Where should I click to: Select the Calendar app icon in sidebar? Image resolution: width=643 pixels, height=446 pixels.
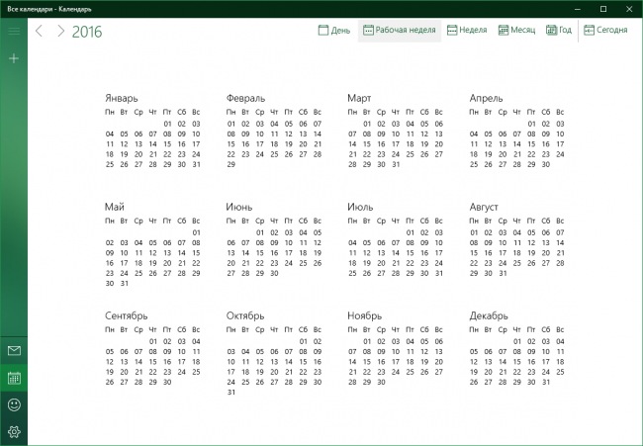(x=14, y=378)
